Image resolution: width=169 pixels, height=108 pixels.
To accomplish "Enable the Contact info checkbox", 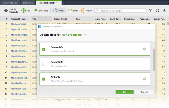I will (44, 64).
